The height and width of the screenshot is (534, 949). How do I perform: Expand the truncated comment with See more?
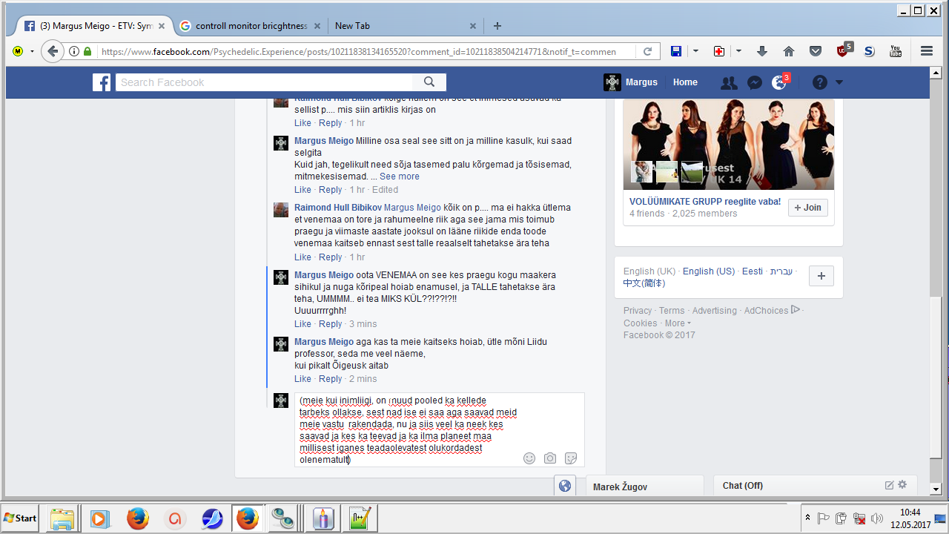(400, 177)
